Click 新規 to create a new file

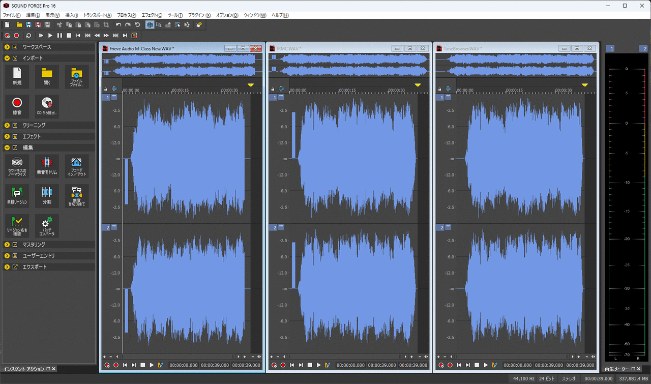tap(17, 77)
